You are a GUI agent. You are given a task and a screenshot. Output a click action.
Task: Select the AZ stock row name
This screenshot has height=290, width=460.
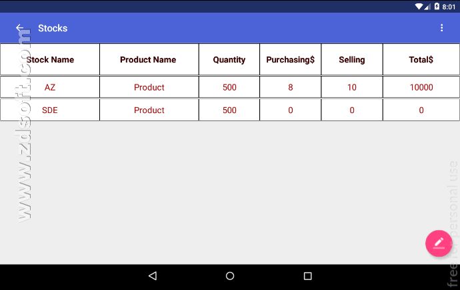pyautogui.click(x=50, y=87)
